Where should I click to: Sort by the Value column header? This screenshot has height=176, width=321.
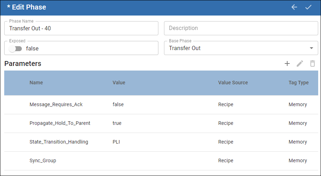tap(119, 83)
